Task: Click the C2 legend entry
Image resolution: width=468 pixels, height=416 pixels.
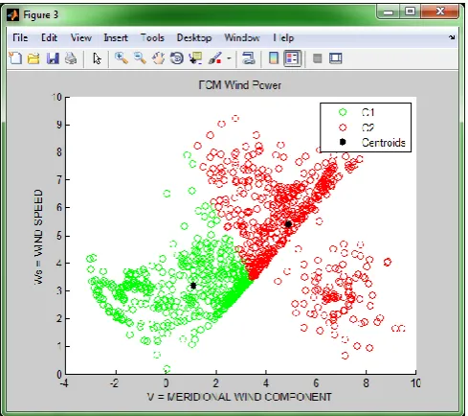Action: pos(368,127)
